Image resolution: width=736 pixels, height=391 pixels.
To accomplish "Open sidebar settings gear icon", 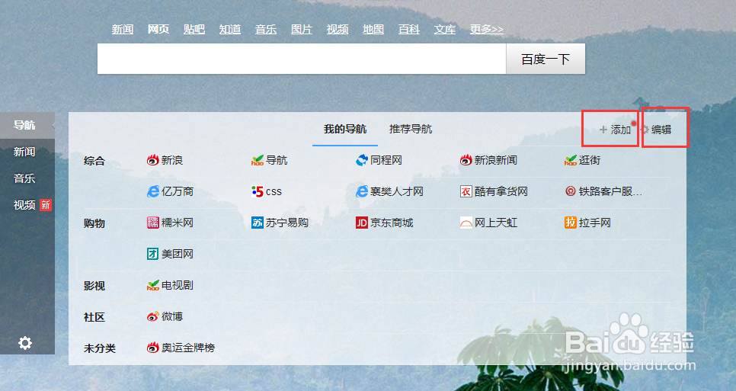I will [25, 343].
